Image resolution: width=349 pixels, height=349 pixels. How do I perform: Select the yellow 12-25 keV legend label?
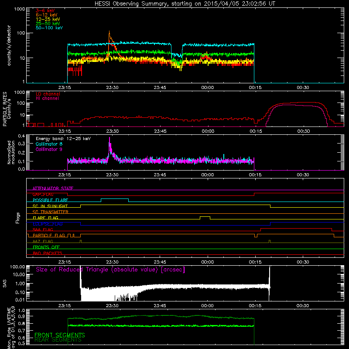point(48,19)
